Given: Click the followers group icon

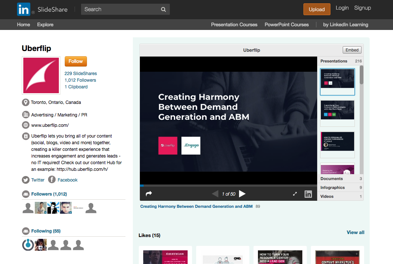Looking at the screenshot, I should point(26,194).
